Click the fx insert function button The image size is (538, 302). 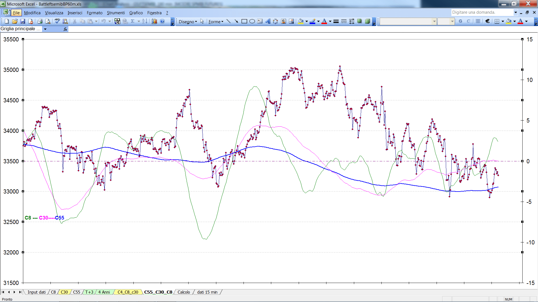65,29
